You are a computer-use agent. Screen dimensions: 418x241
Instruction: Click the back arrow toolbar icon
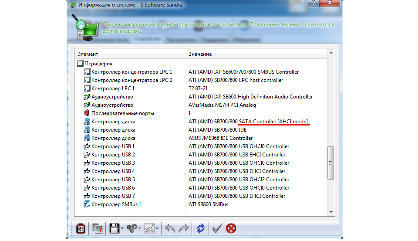click(x=170, y=228)
